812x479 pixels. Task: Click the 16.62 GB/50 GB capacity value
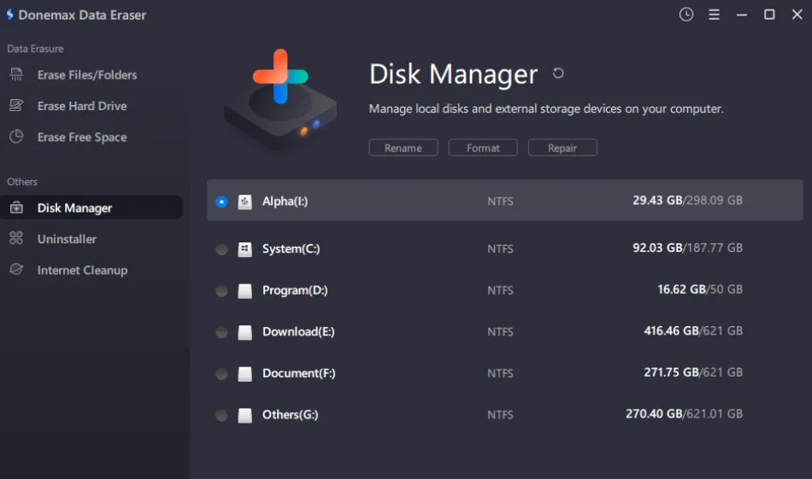pos(700,289)
